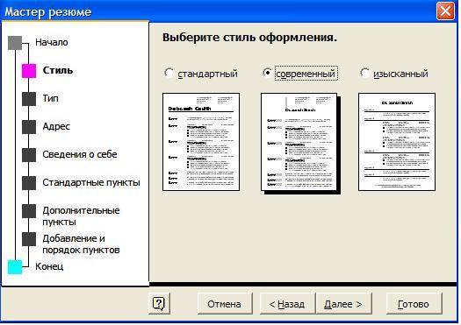Open the Сведения о себе step
This screenshot has width=461, height=325.
(x=80, y=154)
